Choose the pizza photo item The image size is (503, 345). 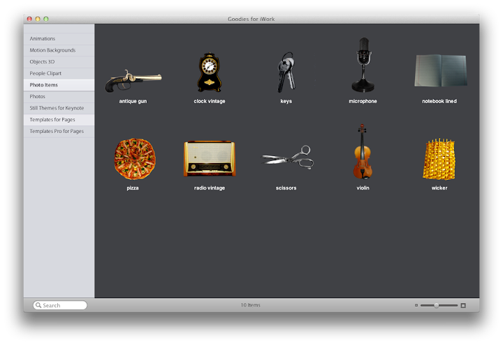point(135,159)
